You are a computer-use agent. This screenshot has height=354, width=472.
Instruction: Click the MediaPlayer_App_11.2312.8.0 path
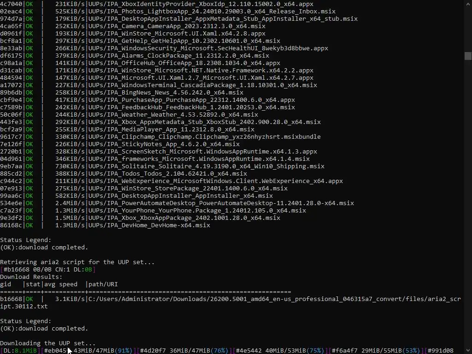[171, 130]
